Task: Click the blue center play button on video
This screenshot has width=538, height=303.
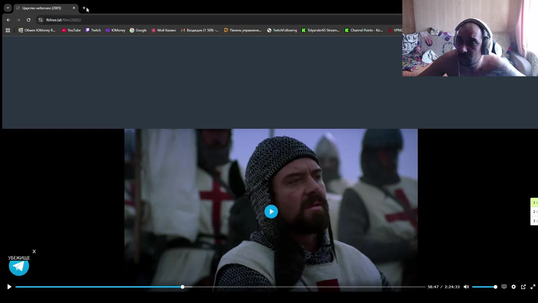Action: [271, 211]
